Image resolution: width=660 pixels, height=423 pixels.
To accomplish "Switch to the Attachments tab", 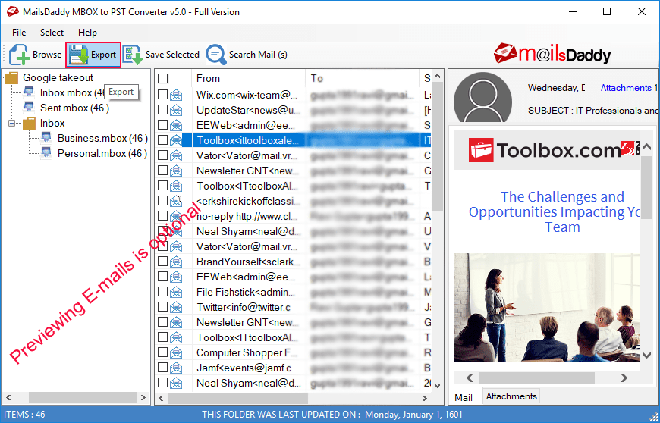I will pyautogui.click(x=511, y=396).
